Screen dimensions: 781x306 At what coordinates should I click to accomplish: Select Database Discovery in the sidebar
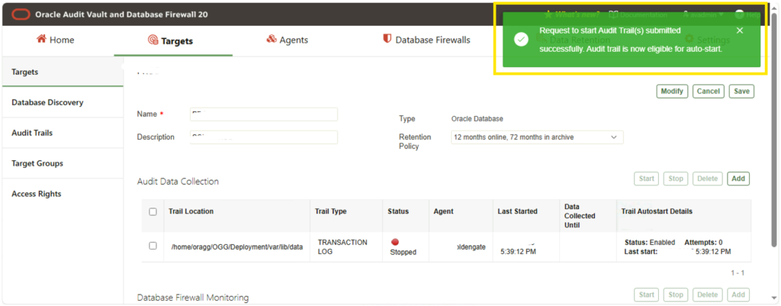[63, 103]
